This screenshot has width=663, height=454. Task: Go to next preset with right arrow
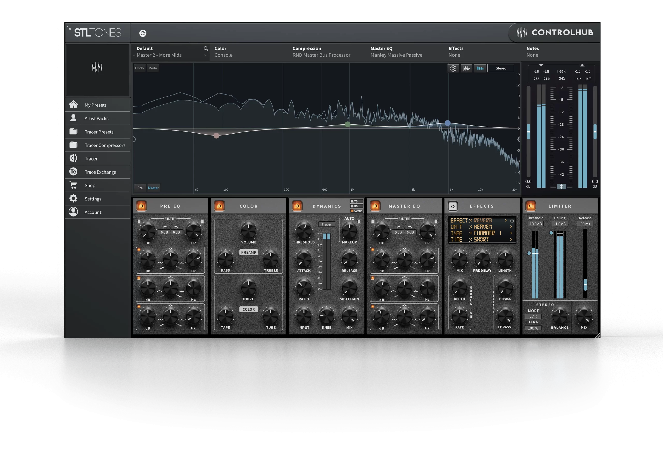pyautogui.click(x=205, y=55)
